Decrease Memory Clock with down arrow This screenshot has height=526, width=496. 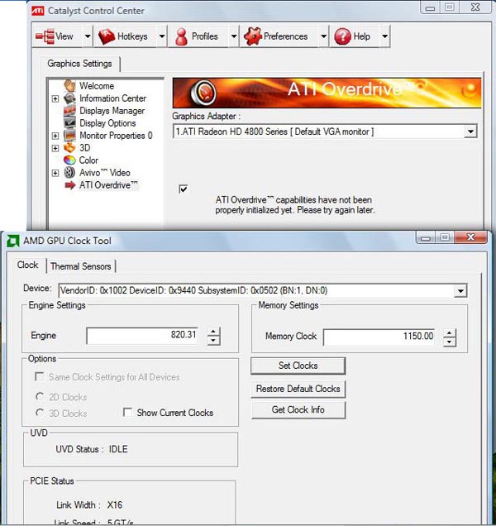click(x=450, y=342)
